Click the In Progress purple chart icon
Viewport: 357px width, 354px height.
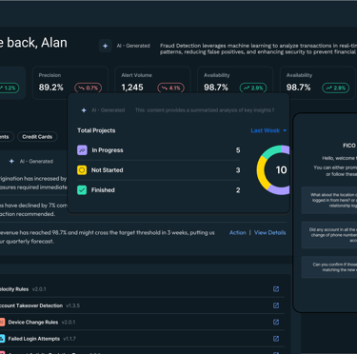click(82, 150)
